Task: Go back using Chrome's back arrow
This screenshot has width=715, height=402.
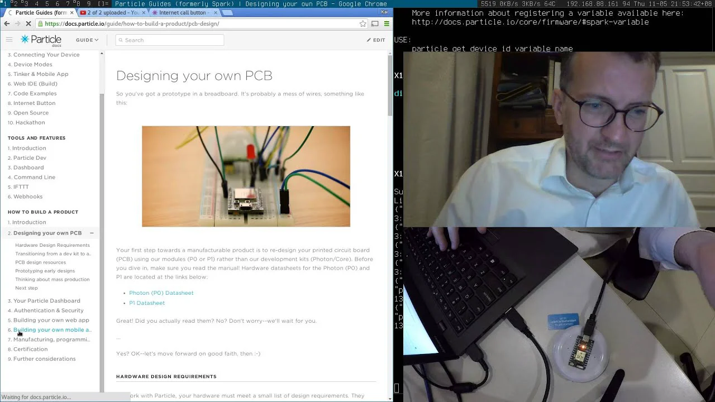Action: 7,23
